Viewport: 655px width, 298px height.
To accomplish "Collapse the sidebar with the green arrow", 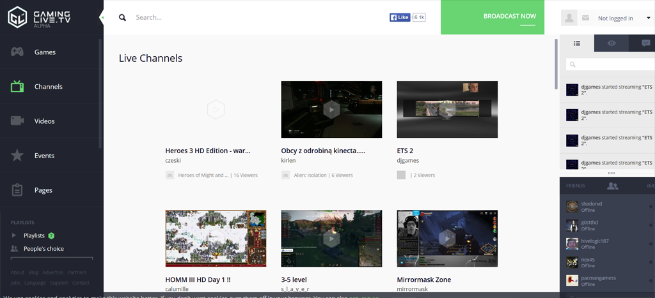I will [x=102, y=17].
